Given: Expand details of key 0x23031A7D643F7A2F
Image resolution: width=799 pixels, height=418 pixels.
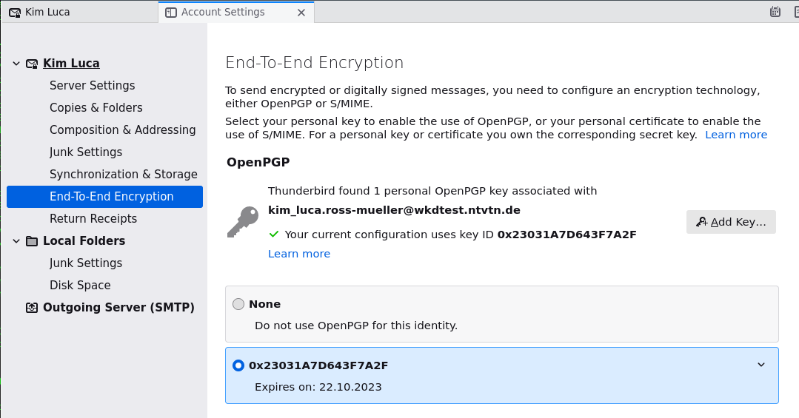Looking at the screenshot, I should [761, 365].
